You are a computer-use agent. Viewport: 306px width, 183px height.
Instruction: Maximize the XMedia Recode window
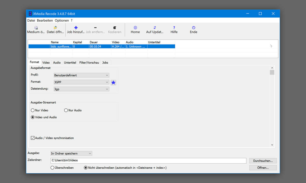click(x=260, y=13)
